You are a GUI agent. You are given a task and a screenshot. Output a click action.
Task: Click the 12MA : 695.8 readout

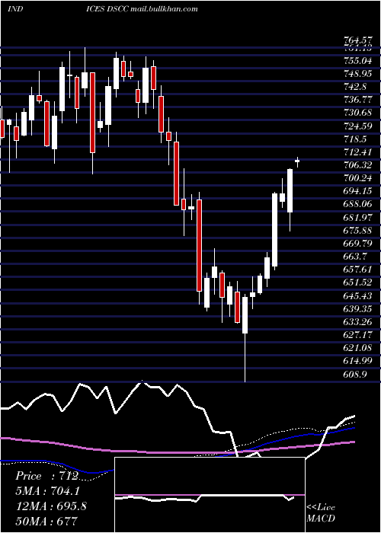point(51,506)
